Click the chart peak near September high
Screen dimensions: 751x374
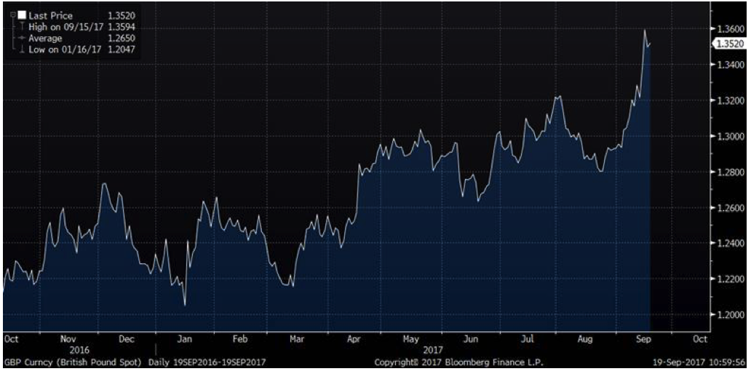click(x=645, y=31)
